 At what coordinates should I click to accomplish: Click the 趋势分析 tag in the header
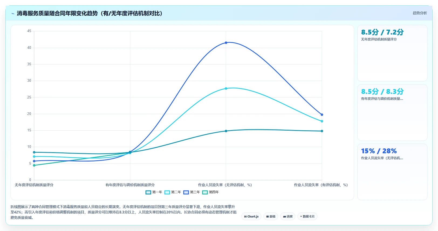point(420,13)
